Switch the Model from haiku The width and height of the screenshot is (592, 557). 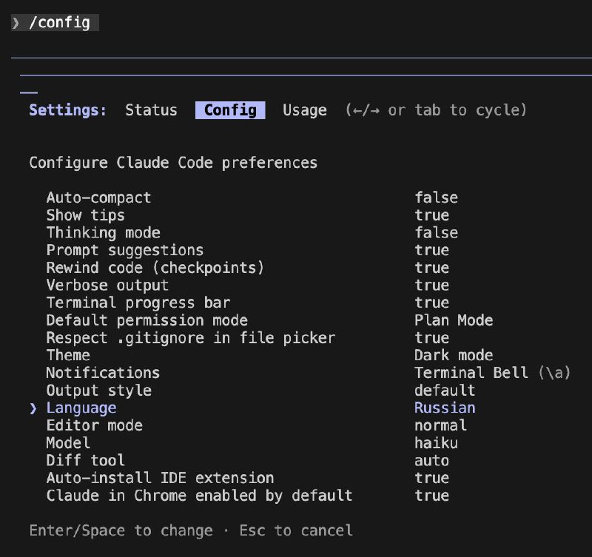(x=68, y=443)
